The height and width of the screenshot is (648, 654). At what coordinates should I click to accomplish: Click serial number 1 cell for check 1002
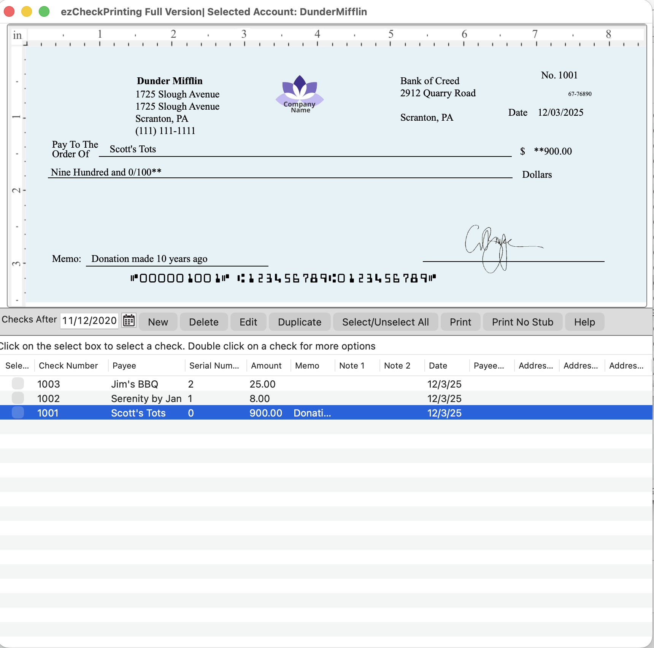(190, 399)
